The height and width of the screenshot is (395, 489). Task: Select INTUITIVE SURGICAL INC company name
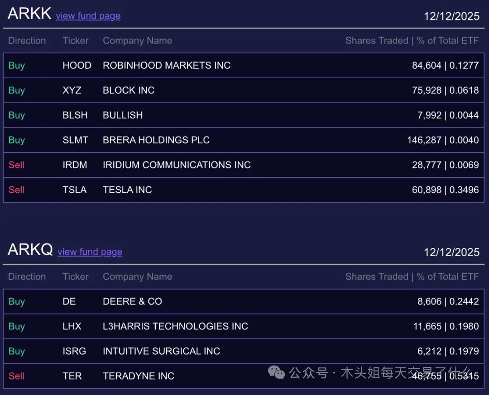coord(162,351)
